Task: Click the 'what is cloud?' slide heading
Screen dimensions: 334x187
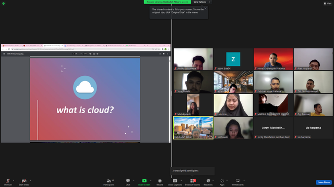Action: [85, 110]
